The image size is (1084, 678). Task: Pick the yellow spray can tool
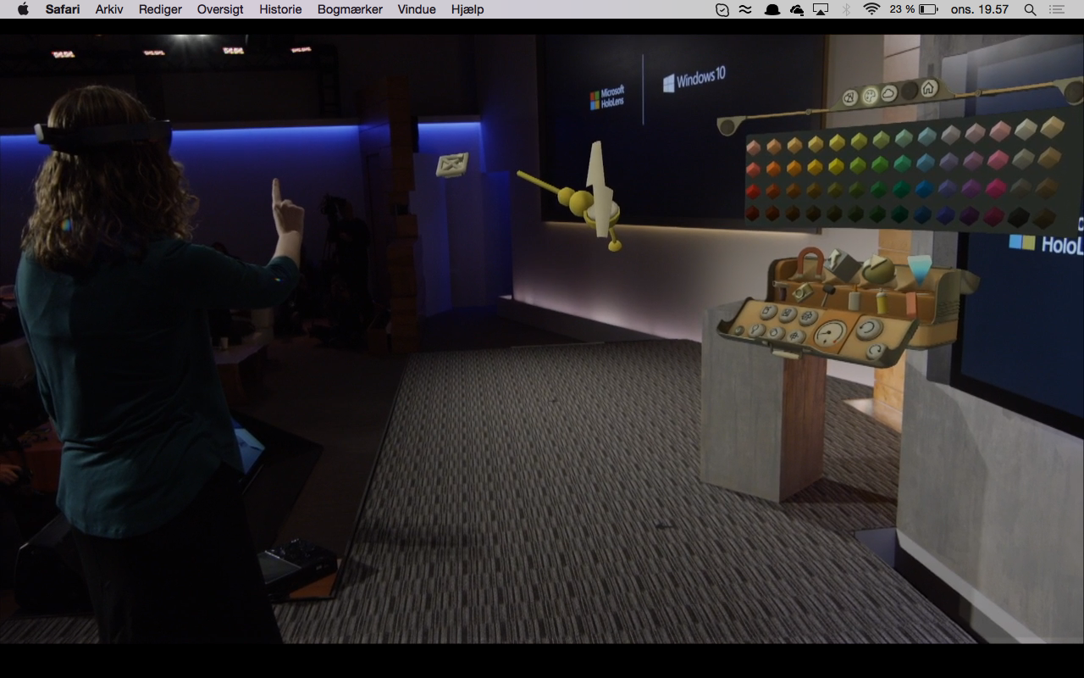coord(882,302)
